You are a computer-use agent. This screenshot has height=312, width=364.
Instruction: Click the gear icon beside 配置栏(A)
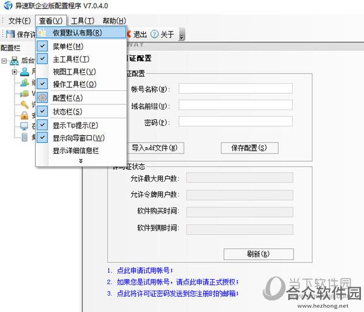(42, 98)
